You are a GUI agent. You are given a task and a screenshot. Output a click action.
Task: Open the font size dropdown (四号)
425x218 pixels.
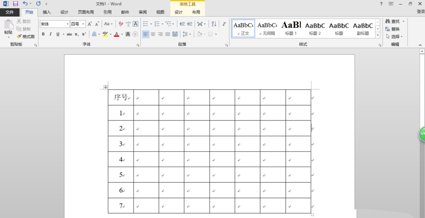[78, 24]
